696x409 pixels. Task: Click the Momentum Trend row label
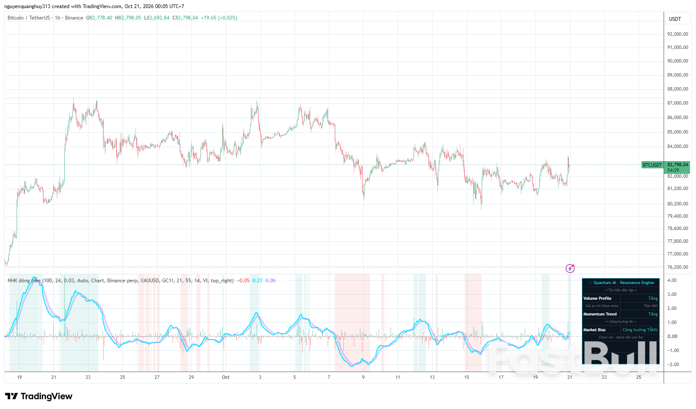pos(600,314)
